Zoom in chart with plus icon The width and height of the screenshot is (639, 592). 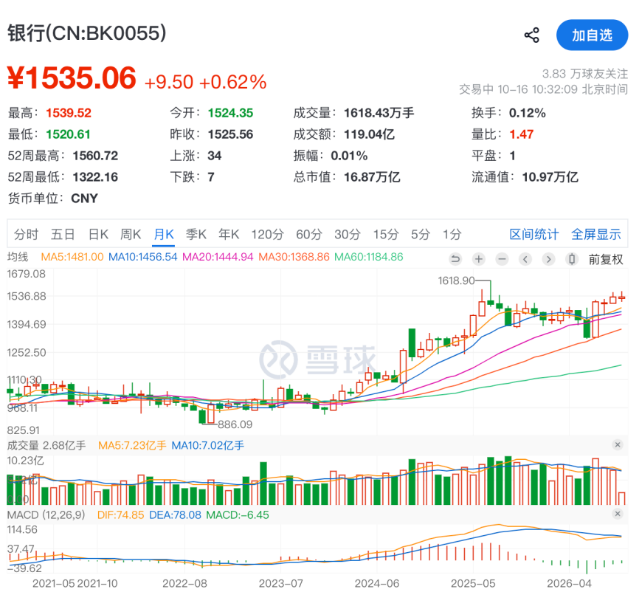coord(479,259)
